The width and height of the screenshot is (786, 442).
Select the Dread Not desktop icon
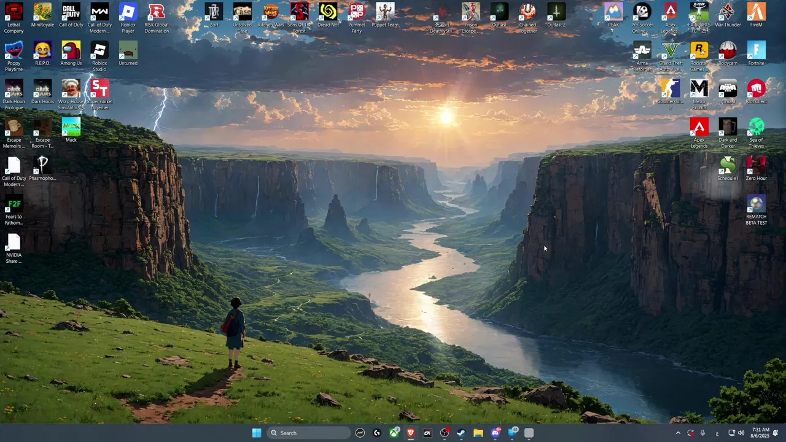point(328,15)
